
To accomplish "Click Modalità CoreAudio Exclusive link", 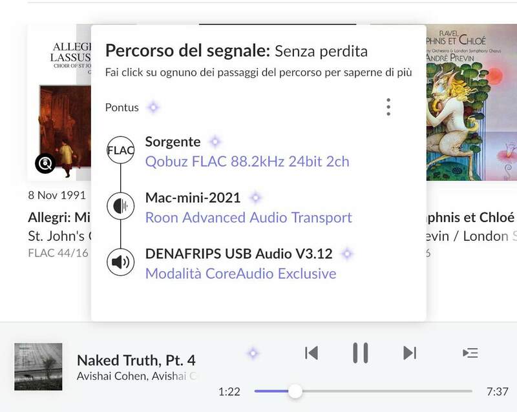I will click(x=240, y=273).
